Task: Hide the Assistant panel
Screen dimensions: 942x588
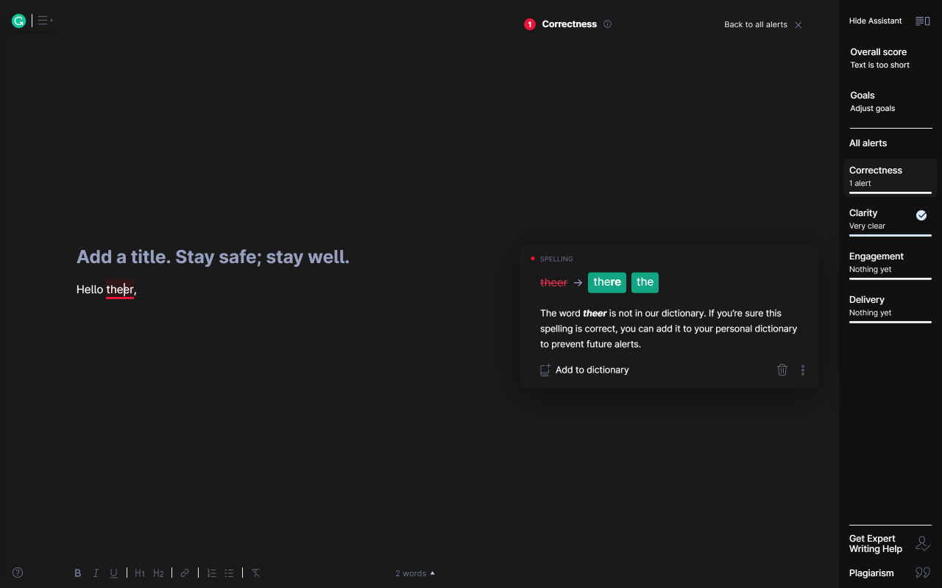Action: tap(875, 21)
